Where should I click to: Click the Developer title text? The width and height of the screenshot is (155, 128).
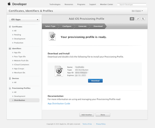tap(19, 4)
